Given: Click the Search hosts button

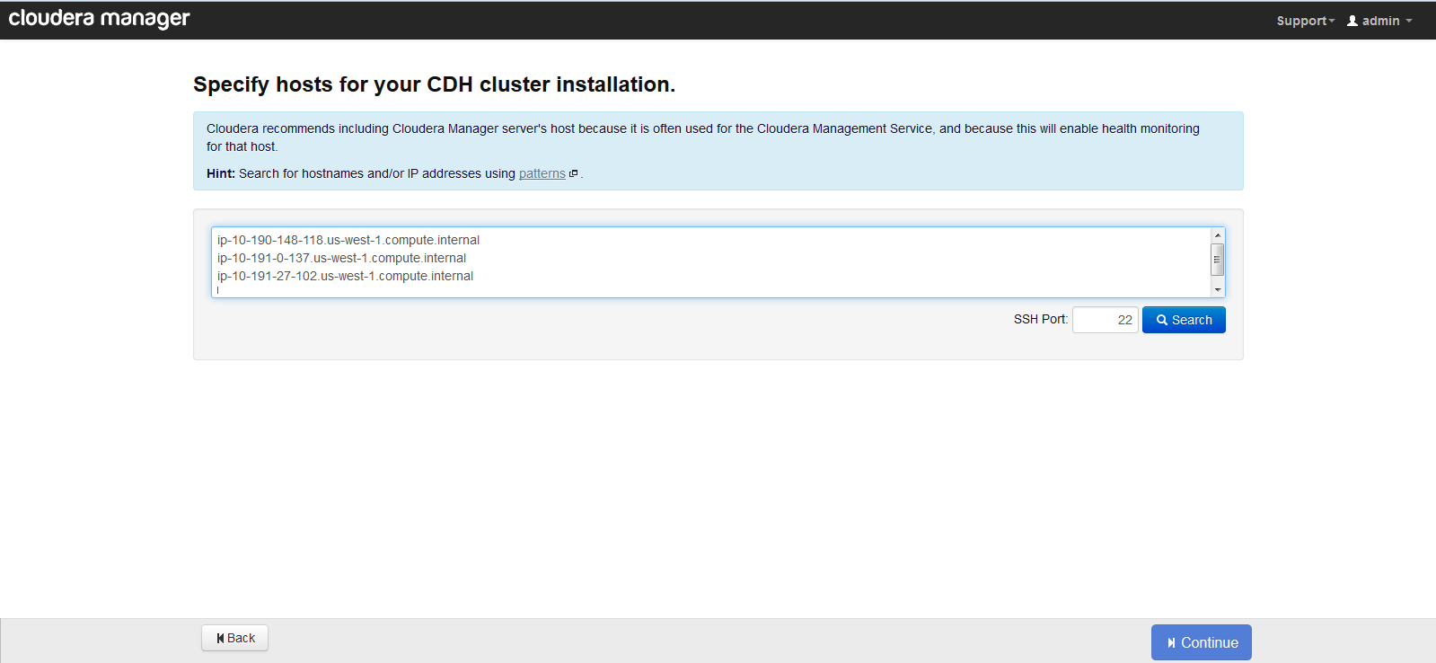Looking at the screenshot, I should (x=1184, y=320).
